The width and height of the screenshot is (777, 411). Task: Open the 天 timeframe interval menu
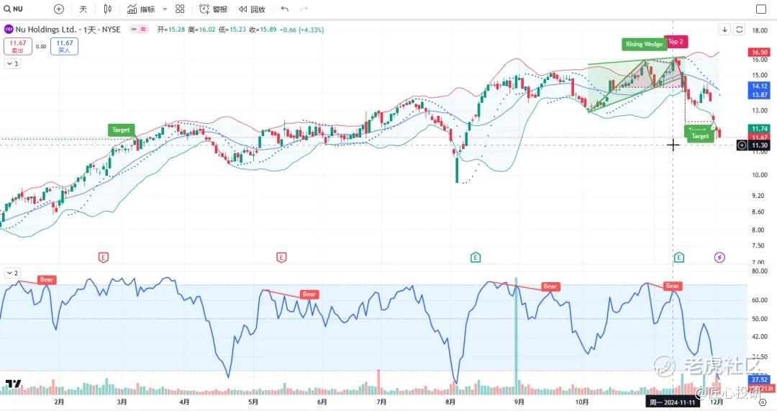83,9
